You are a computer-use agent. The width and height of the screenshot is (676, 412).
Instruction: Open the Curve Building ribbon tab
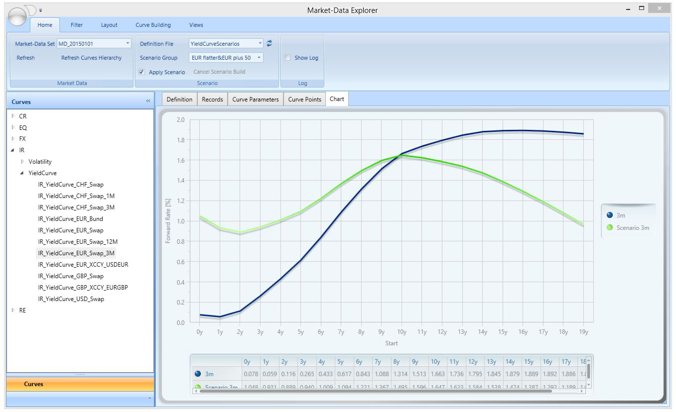153,25
